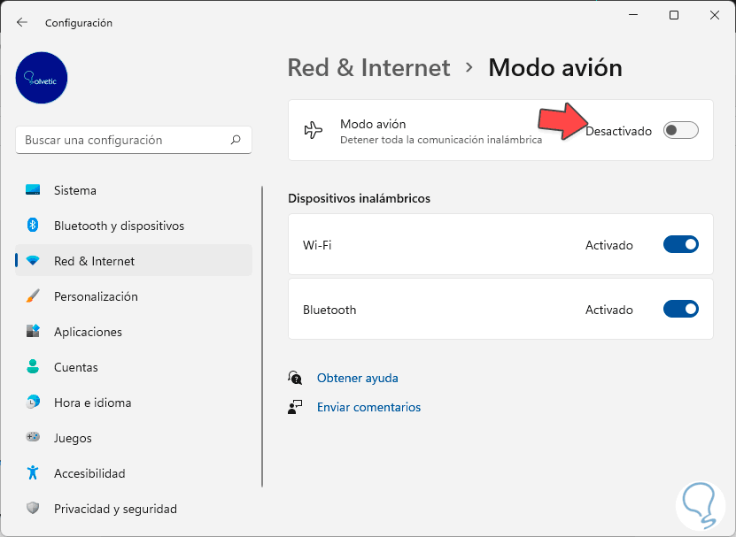Click the Cuentas person icon
Screen dimensions: 736x537
[x=33, y=367]
